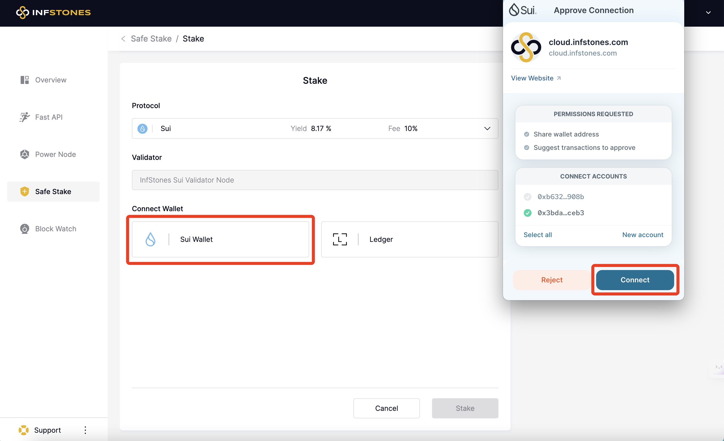Click the Power Node hexagon icon
724x441 pixels.
tap(25, 154)
